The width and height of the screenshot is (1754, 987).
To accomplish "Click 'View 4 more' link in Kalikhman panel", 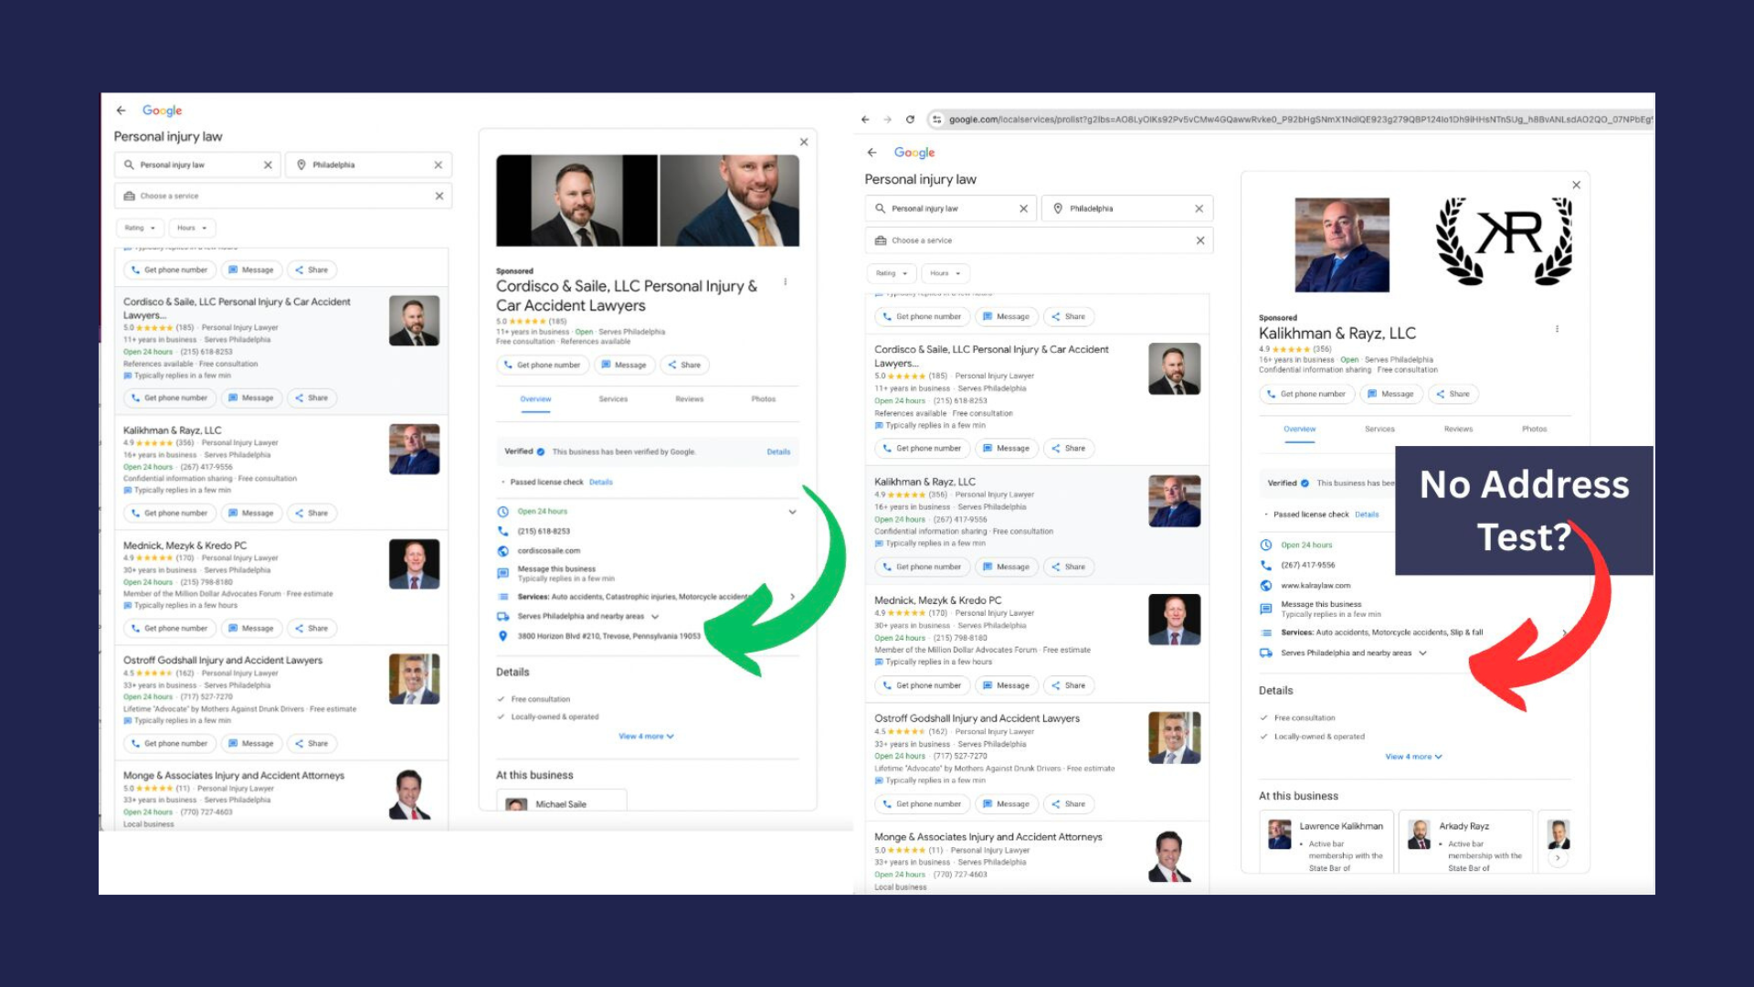I will pos(1413,757).
